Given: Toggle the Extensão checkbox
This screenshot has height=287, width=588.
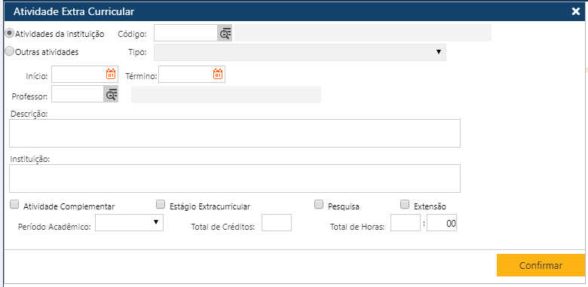Looking at the screenshot, I should click(x=405, y=205).
